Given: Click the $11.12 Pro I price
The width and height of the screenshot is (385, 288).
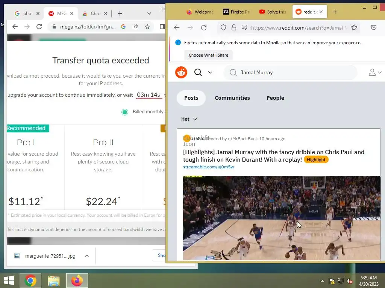Looking at the screenshot, I should point(26,201).
